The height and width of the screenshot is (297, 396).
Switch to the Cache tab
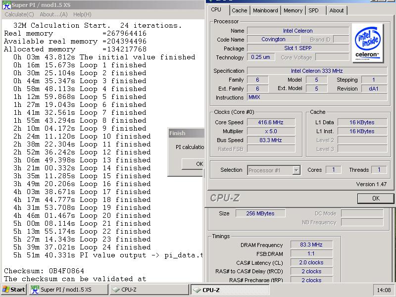click(240, 10)
